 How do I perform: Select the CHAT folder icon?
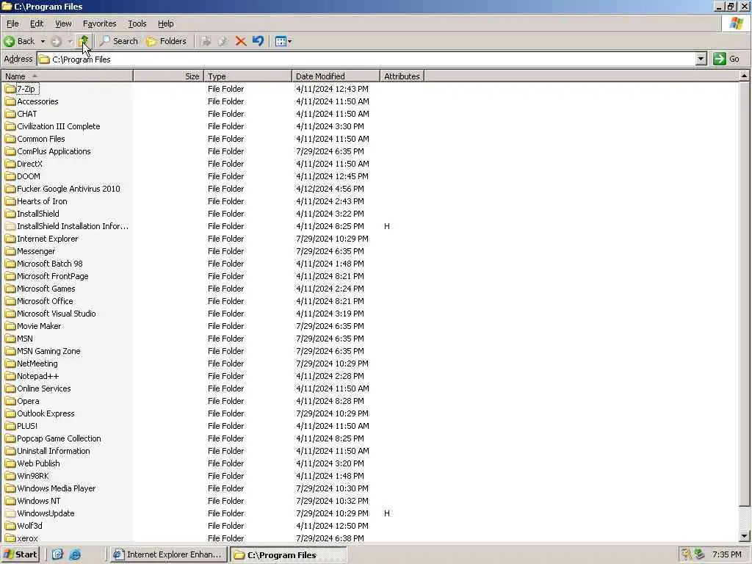point(10,114)
